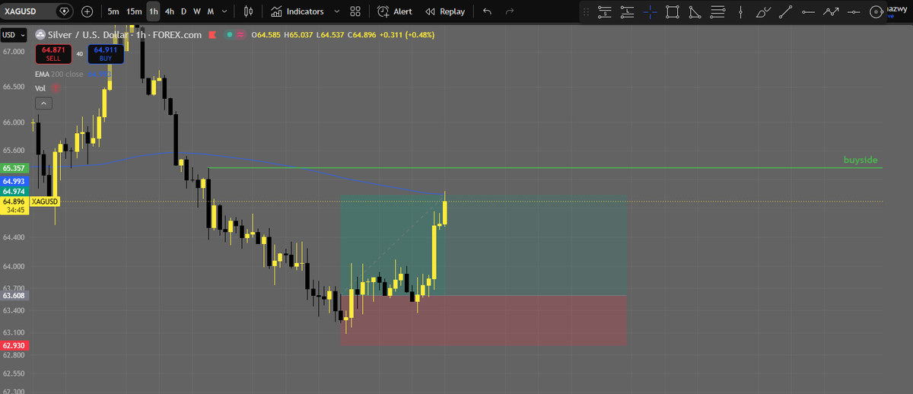The height and width of the screenshot is (394, 913).
Task: Click the 64.974 green price label
Action: (14, 192)
